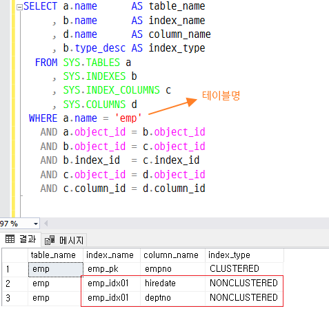This screenshot has height=311, width=329.
Task: Click SYS.INDEX_COLUMNS in the query
Action: pos(112,90)
